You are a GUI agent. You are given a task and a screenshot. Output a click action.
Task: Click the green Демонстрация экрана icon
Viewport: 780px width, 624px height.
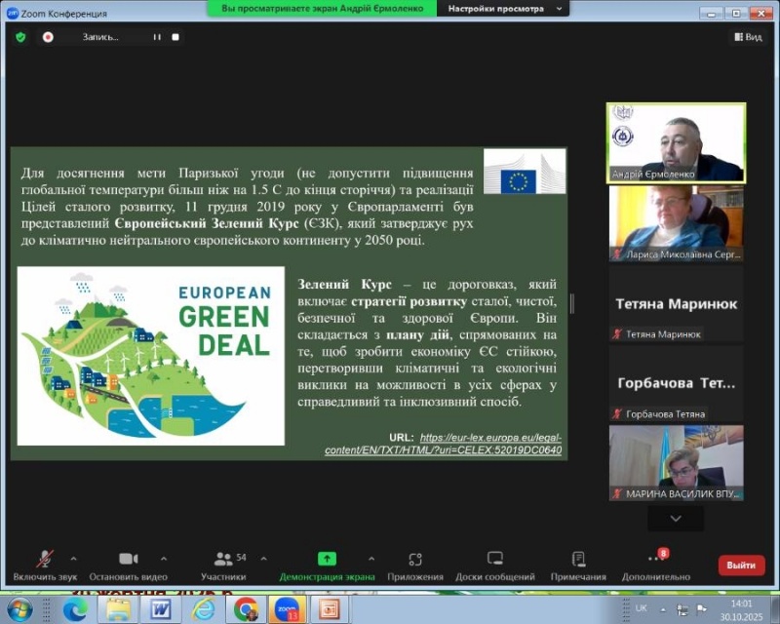click(327, 560)
